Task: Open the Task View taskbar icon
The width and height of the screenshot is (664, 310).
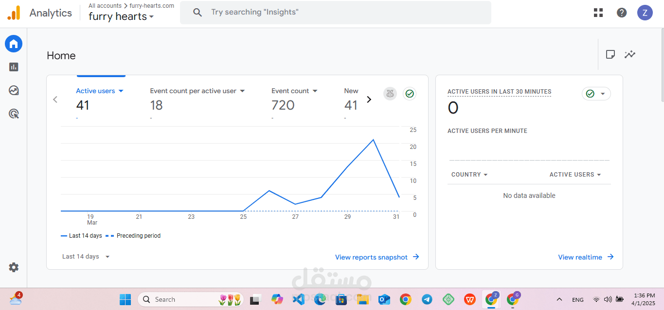Action: pyautogui.click(x=255, y=300)
